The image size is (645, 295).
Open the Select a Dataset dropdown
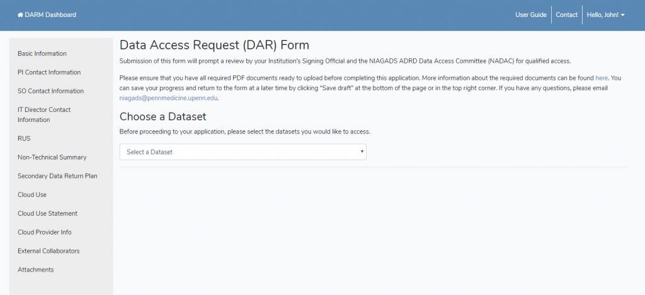[243, 152]
